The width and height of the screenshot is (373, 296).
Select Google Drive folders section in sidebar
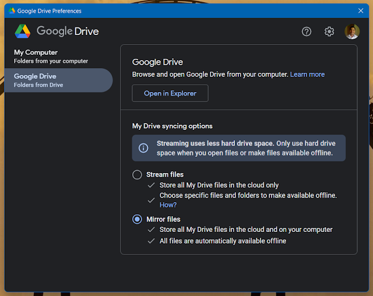(58, 80)
